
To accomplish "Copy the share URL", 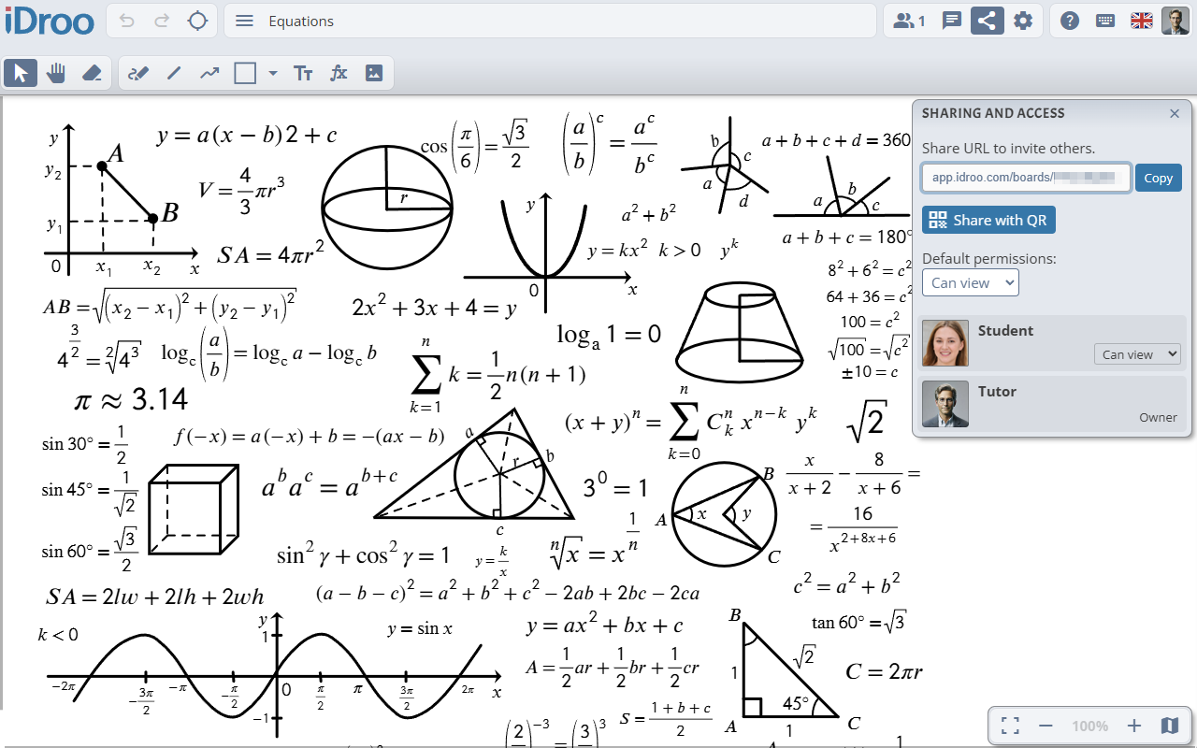I will click(x=1158, y=178).
